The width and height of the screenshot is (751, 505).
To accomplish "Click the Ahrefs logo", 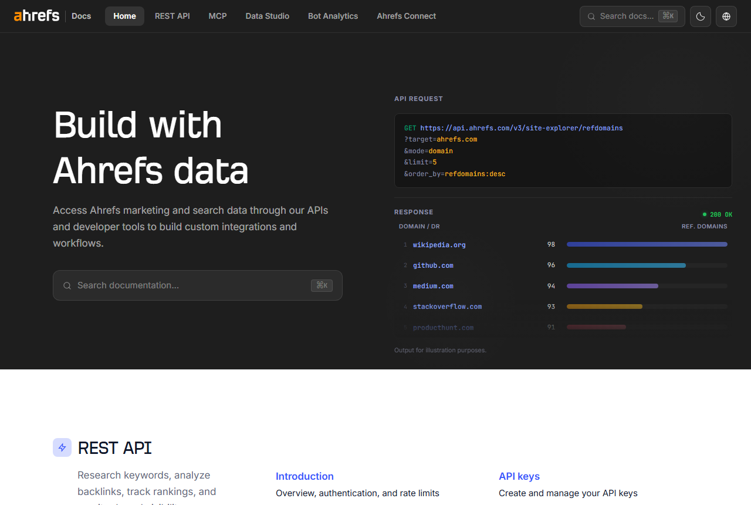I will coord(36,16).
